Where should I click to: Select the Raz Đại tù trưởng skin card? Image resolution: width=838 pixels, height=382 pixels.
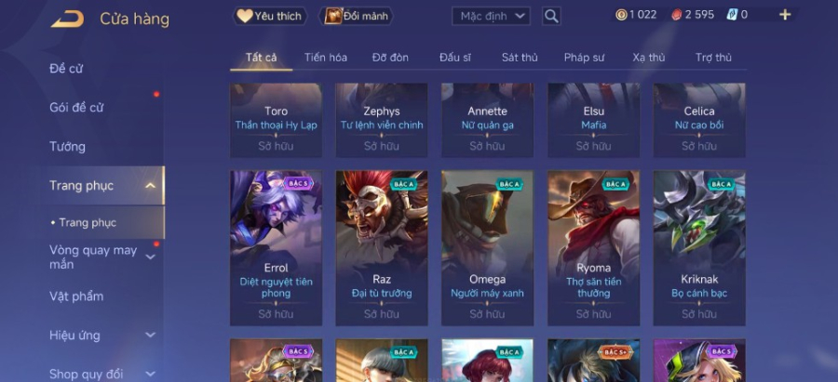[x=382, y=248]
